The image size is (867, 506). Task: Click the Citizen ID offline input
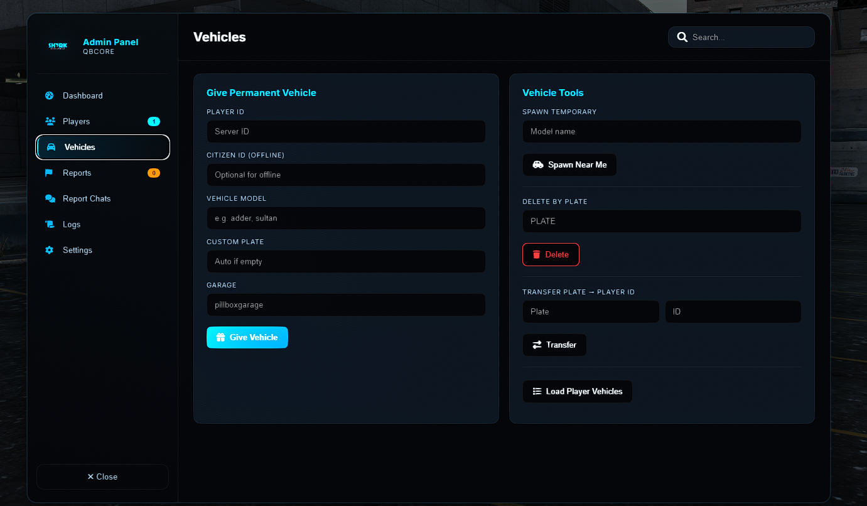point(346,175)
